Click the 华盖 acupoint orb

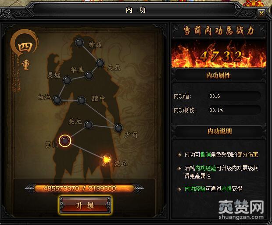pyautogui.click(x=89, y=75)
